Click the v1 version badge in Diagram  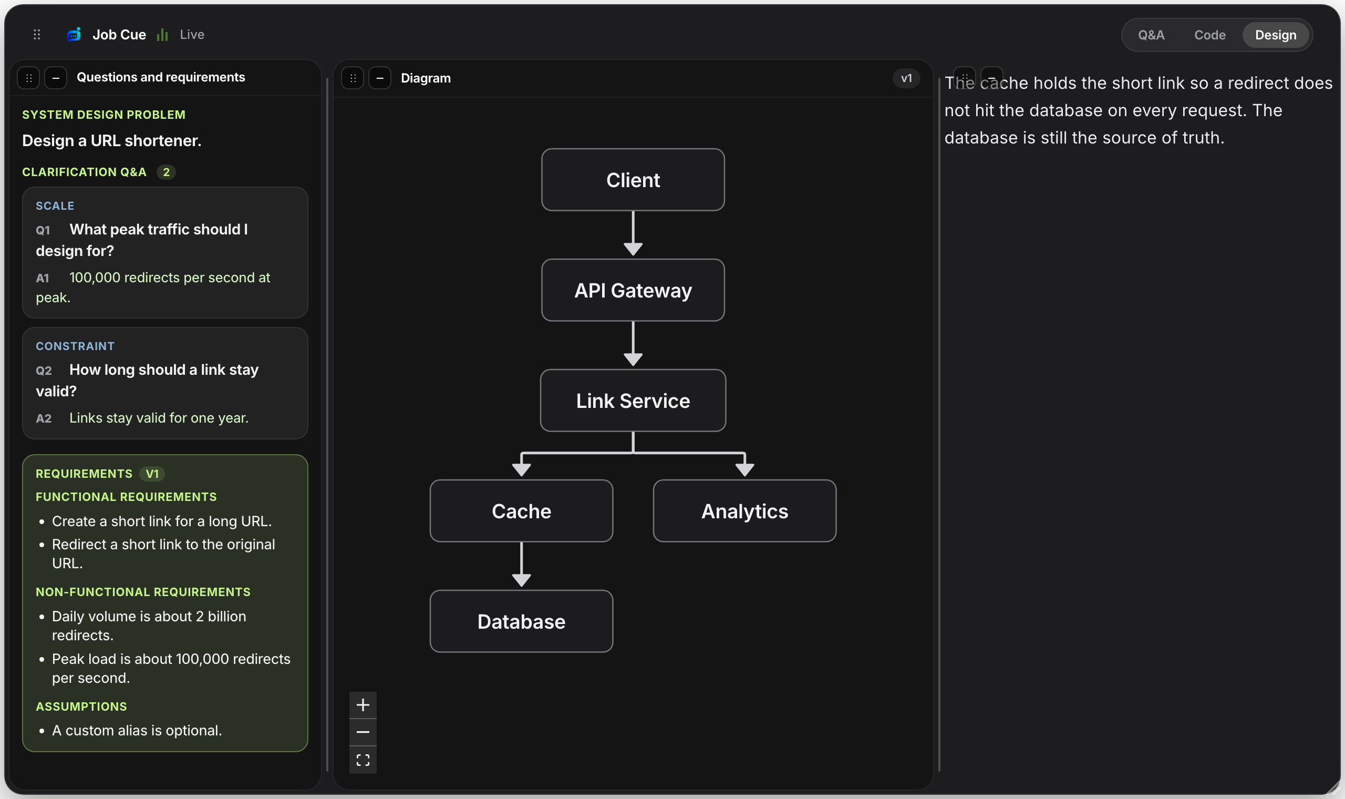coord(906,79)
